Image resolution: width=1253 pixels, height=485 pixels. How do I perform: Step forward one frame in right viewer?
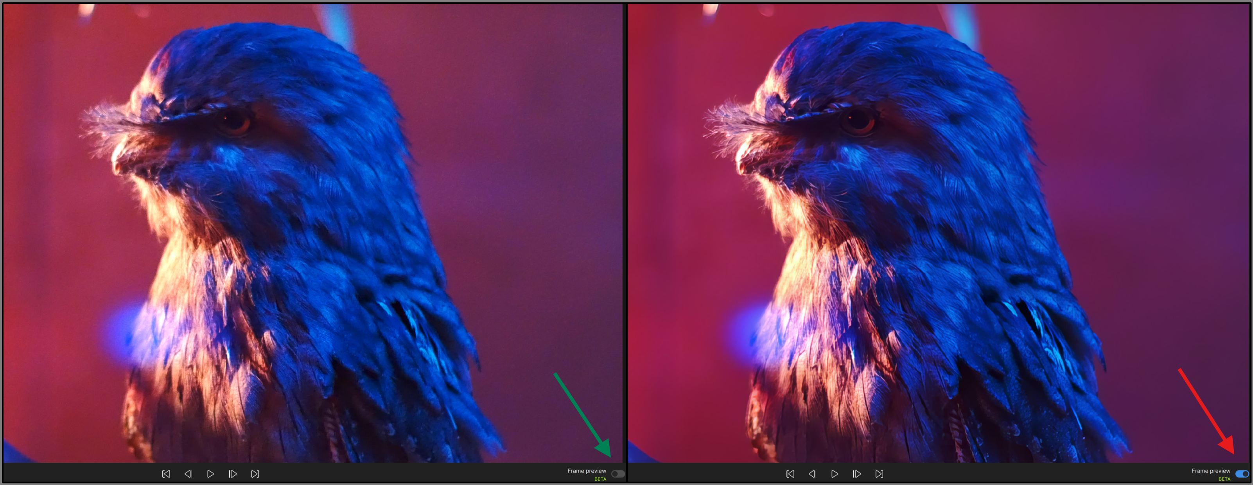tap(856, 474)
